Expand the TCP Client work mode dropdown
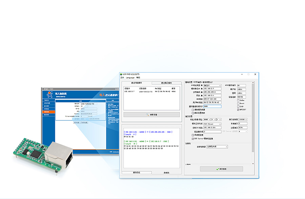The width and height of the screenshot is (305, 199). (x=212, y=124)
